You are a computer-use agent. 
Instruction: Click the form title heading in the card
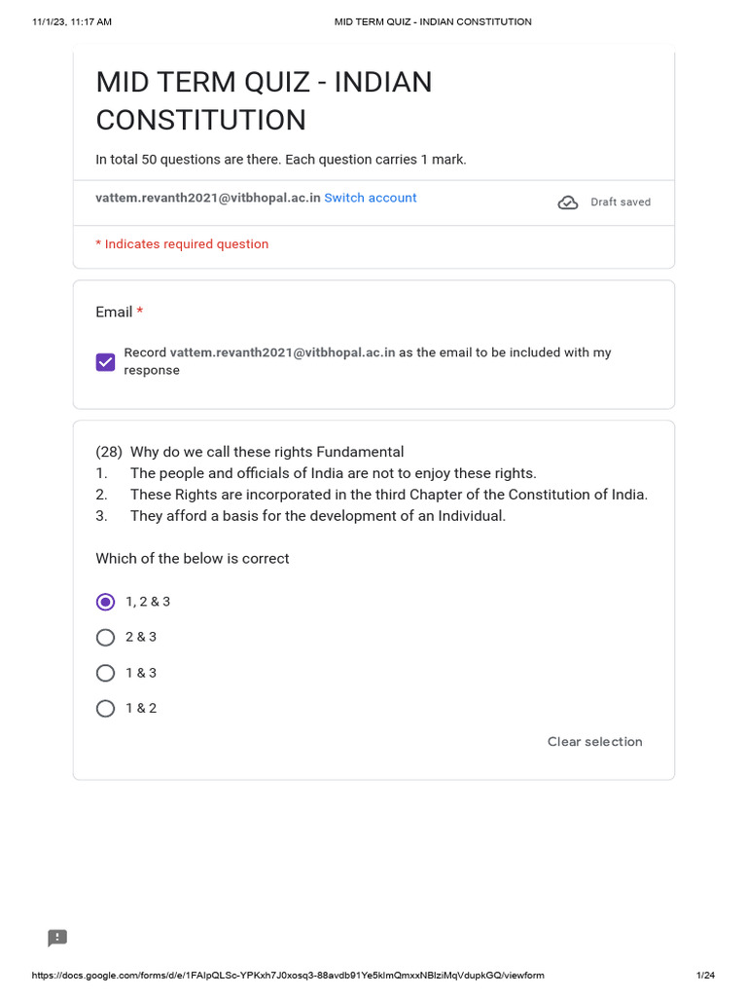tap(264, 101)
